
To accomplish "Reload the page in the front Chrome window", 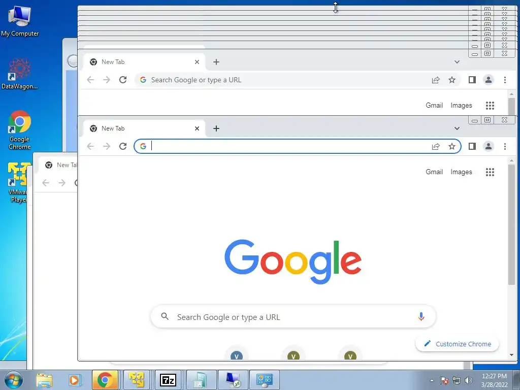I will (x=123, y=146).
